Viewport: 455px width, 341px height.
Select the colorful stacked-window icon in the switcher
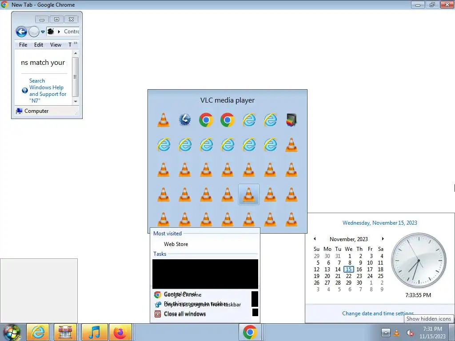tap(291, 120)
